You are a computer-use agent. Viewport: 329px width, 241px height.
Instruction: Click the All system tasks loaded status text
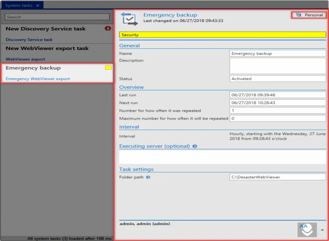(x=69, y=238)
